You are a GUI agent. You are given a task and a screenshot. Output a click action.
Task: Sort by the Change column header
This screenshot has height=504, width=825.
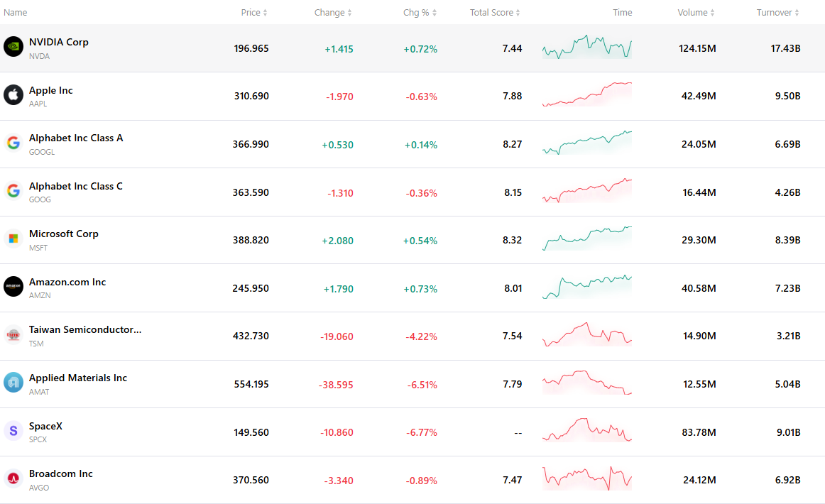(332, 13)
